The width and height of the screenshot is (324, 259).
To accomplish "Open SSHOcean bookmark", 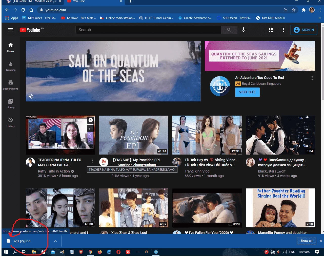I will click(x=234, y=18).
